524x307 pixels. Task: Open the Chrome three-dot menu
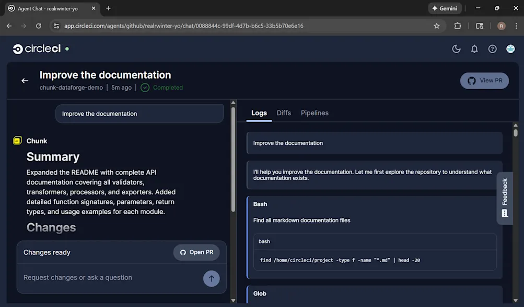516,26
